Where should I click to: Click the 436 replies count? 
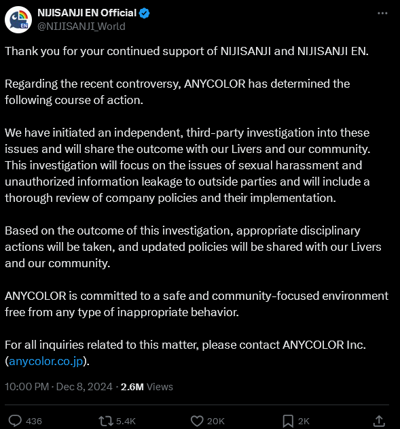(x=34, y=421)
